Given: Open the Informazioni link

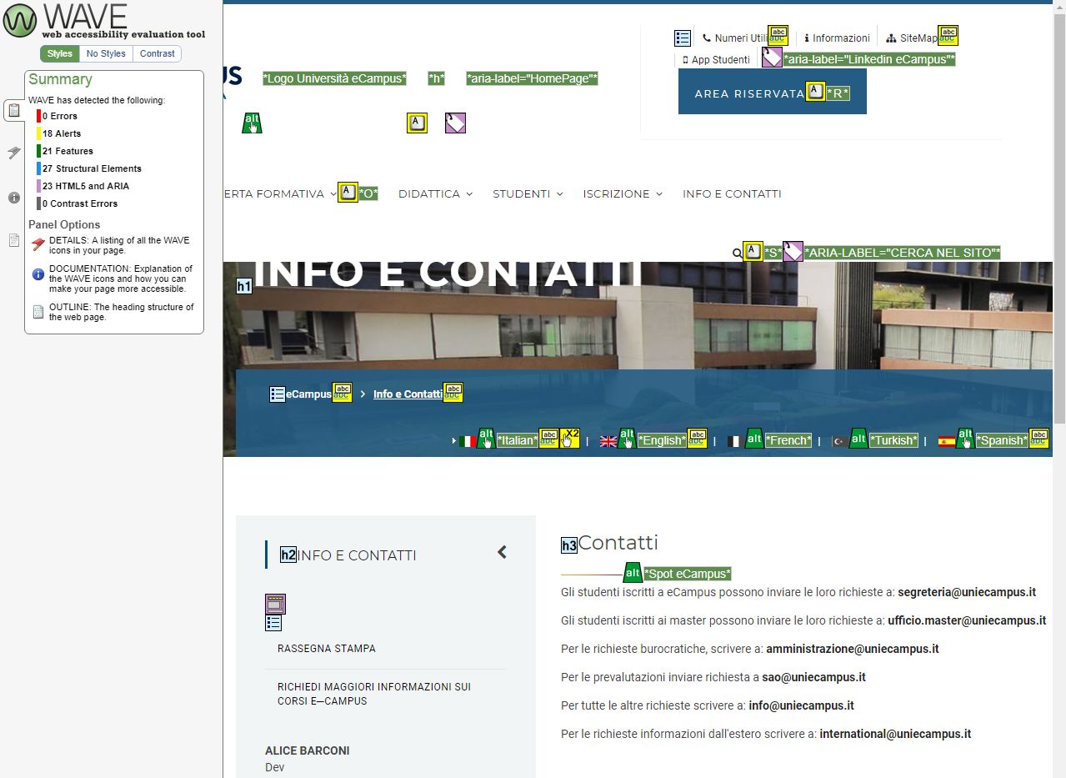Looking at the screenshot, I should click(837, 38).
